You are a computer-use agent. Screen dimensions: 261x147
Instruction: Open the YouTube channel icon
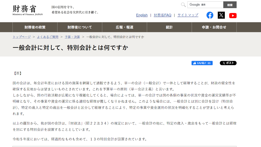[x=233, y=16]
